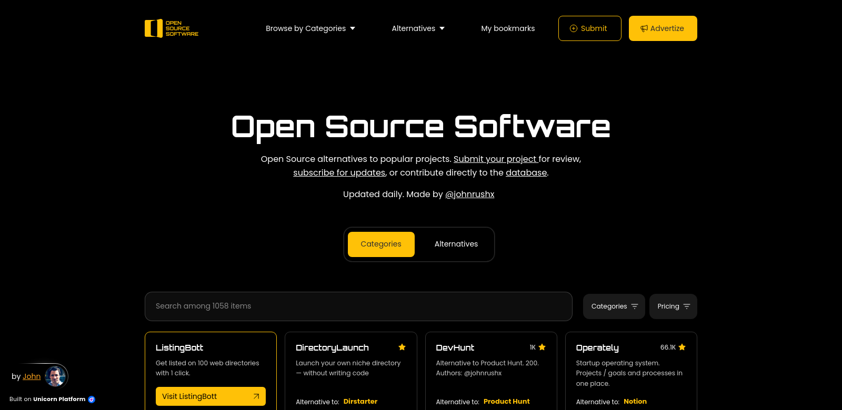Screen dimensions: 842x410
Task: Click the Submit button
Action: click(590, 28)
